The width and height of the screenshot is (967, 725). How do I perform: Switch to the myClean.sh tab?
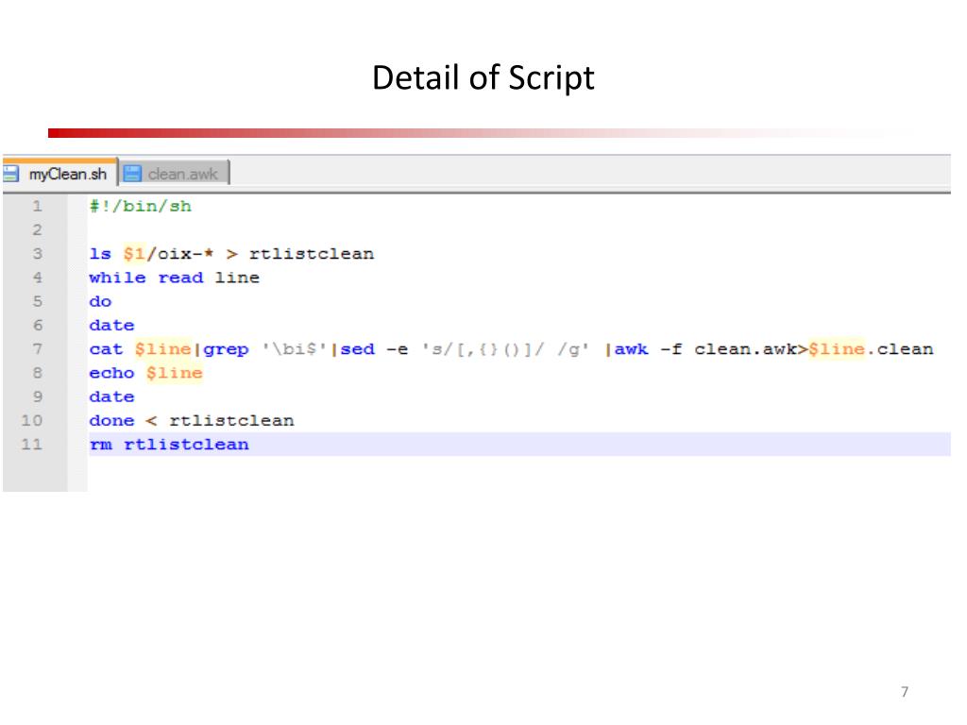tap(59, 174)
